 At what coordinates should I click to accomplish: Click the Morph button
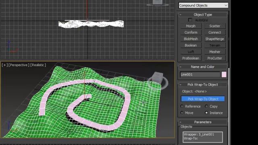coord(191,26)
